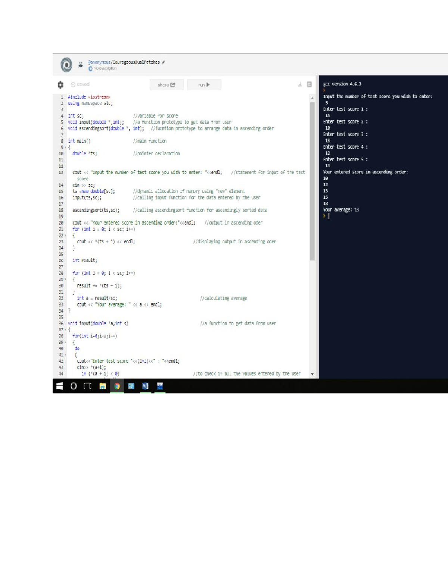Open OneNote from the taskbar
Image resolution: width=448 pixels, height=580 pixels.
(146, 386)
